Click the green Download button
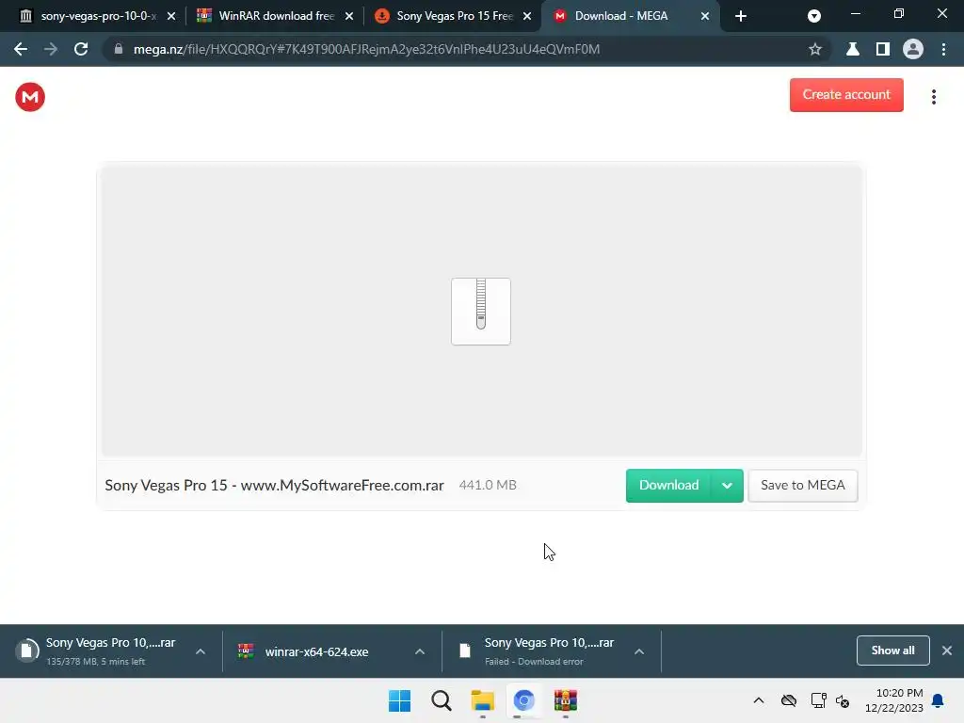 pos(668,485)
